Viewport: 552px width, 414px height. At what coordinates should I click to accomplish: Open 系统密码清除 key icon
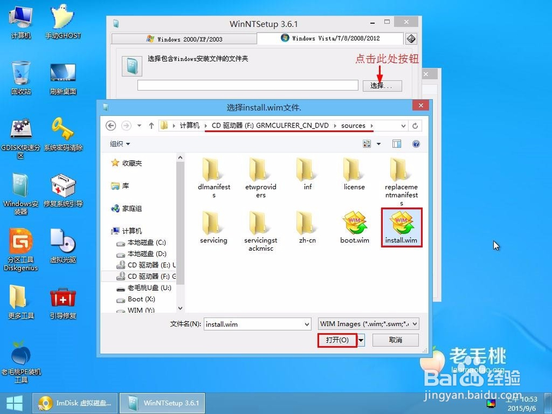point(63,135)
